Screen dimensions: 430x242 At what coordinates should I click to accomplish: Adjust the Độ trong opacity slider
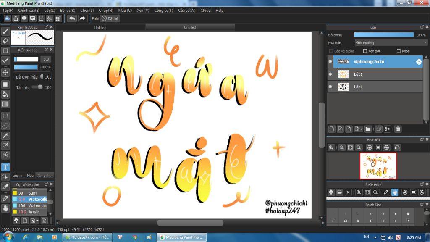[x=384, y=35]
